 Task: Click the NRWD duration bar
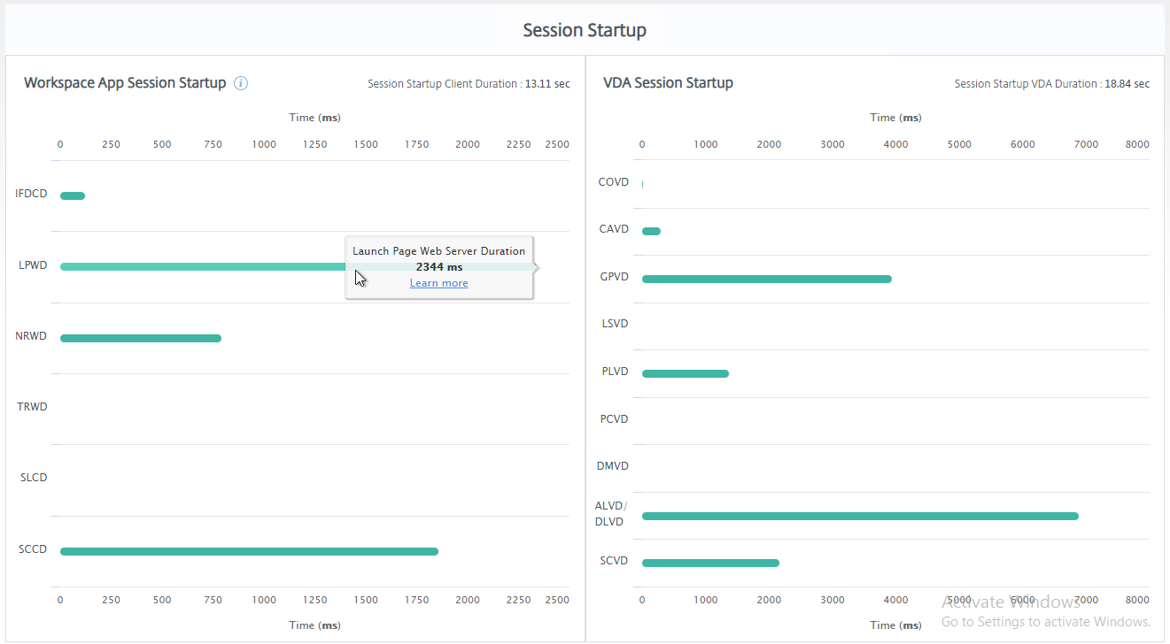click(x=141, y=338)
